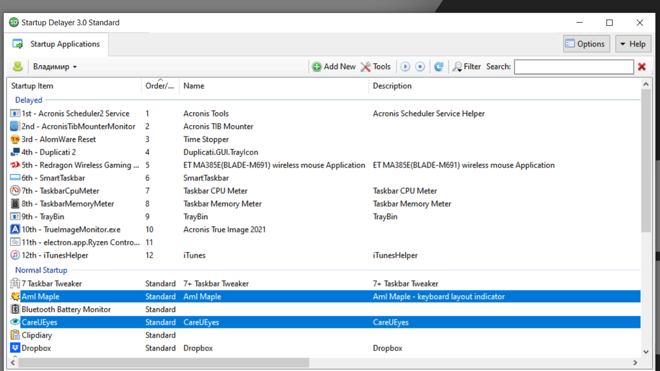Click the name 'iTunes'
The width and height of the screenshot is (660, 371).
pos(194,256)
